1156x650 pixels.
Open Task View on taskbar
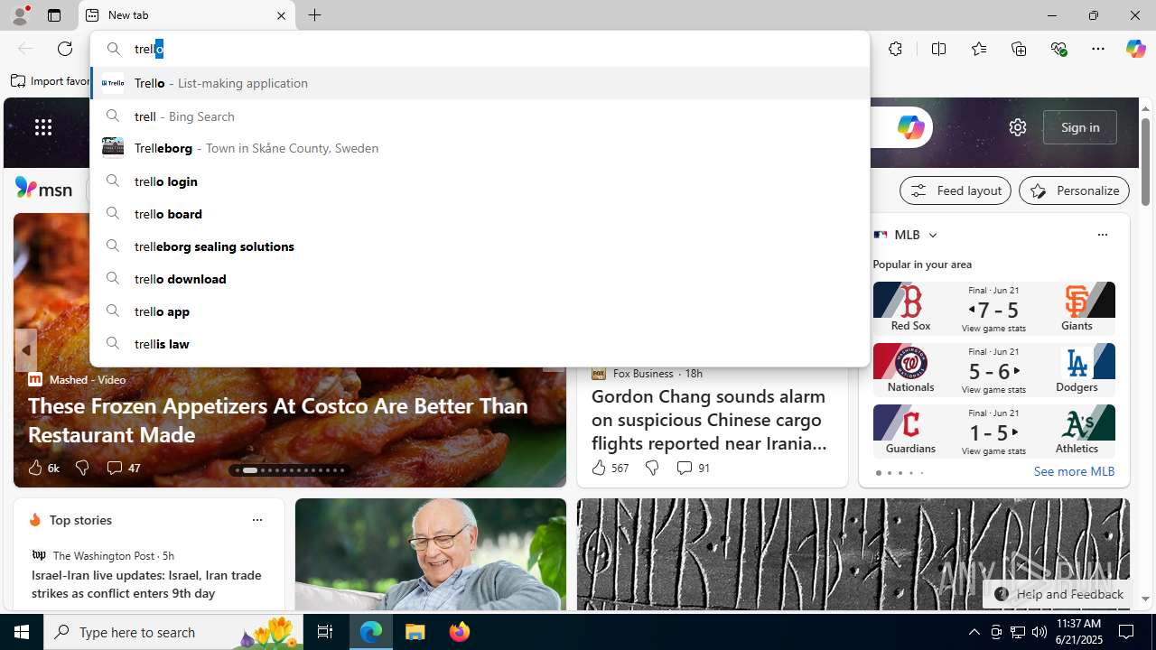[325, 632]
